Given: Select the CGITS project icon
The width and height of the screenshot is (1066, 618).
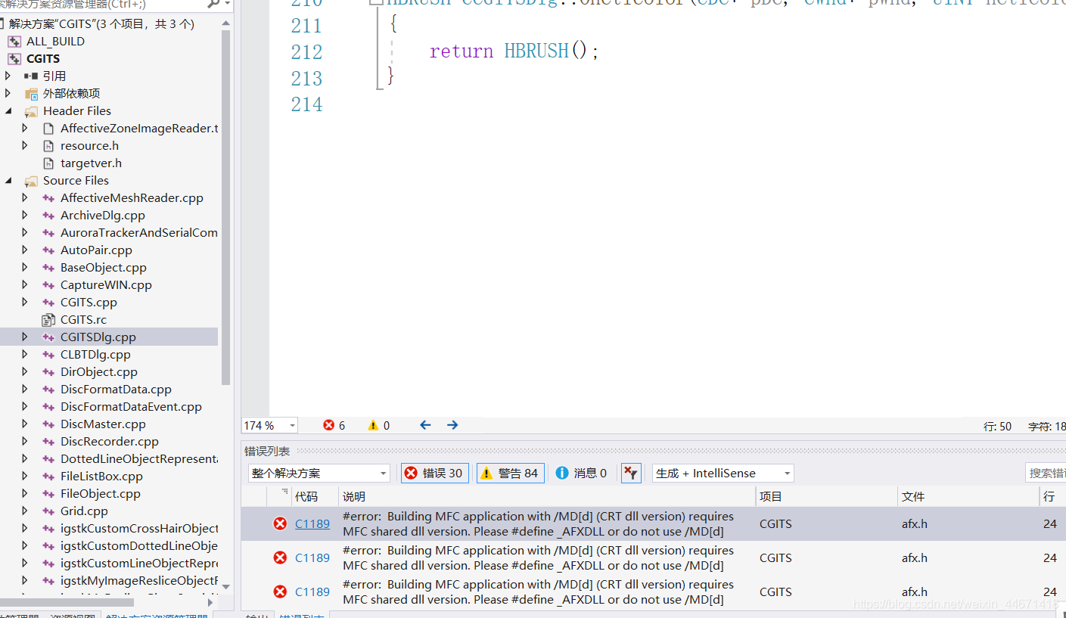Looking at the screenshot, I should coord(14,58).
